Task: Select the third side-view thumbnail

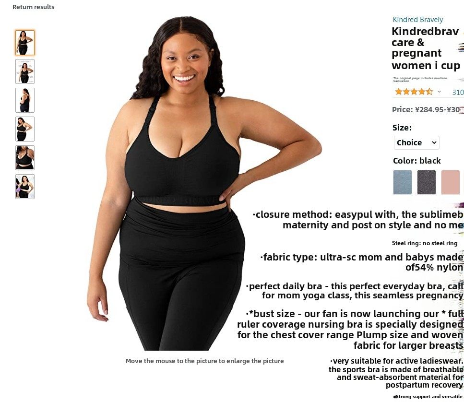Action: click(25, 100)
